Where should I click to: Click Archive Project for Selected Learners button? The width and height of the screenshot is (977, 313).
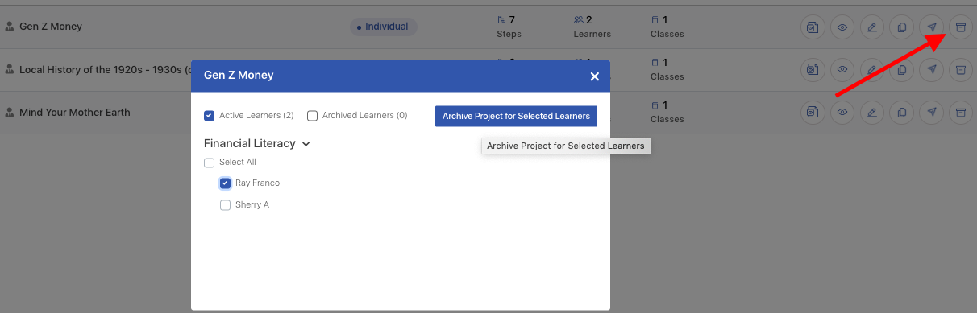point(516,116)
